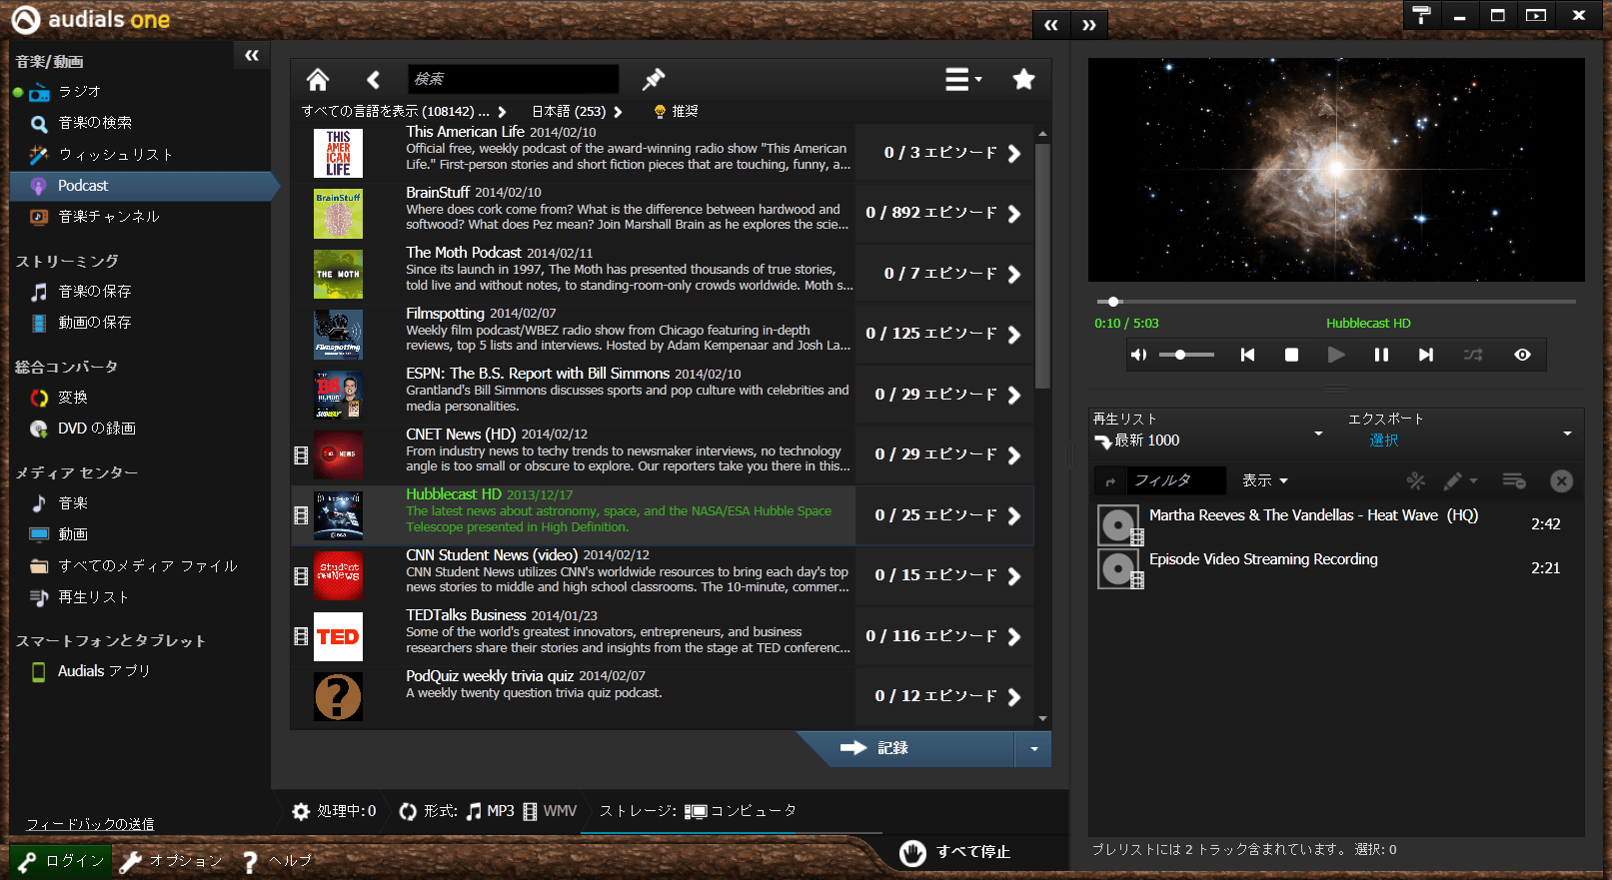
Task: Click paint roller skin icon
Action: point(1422,15)
